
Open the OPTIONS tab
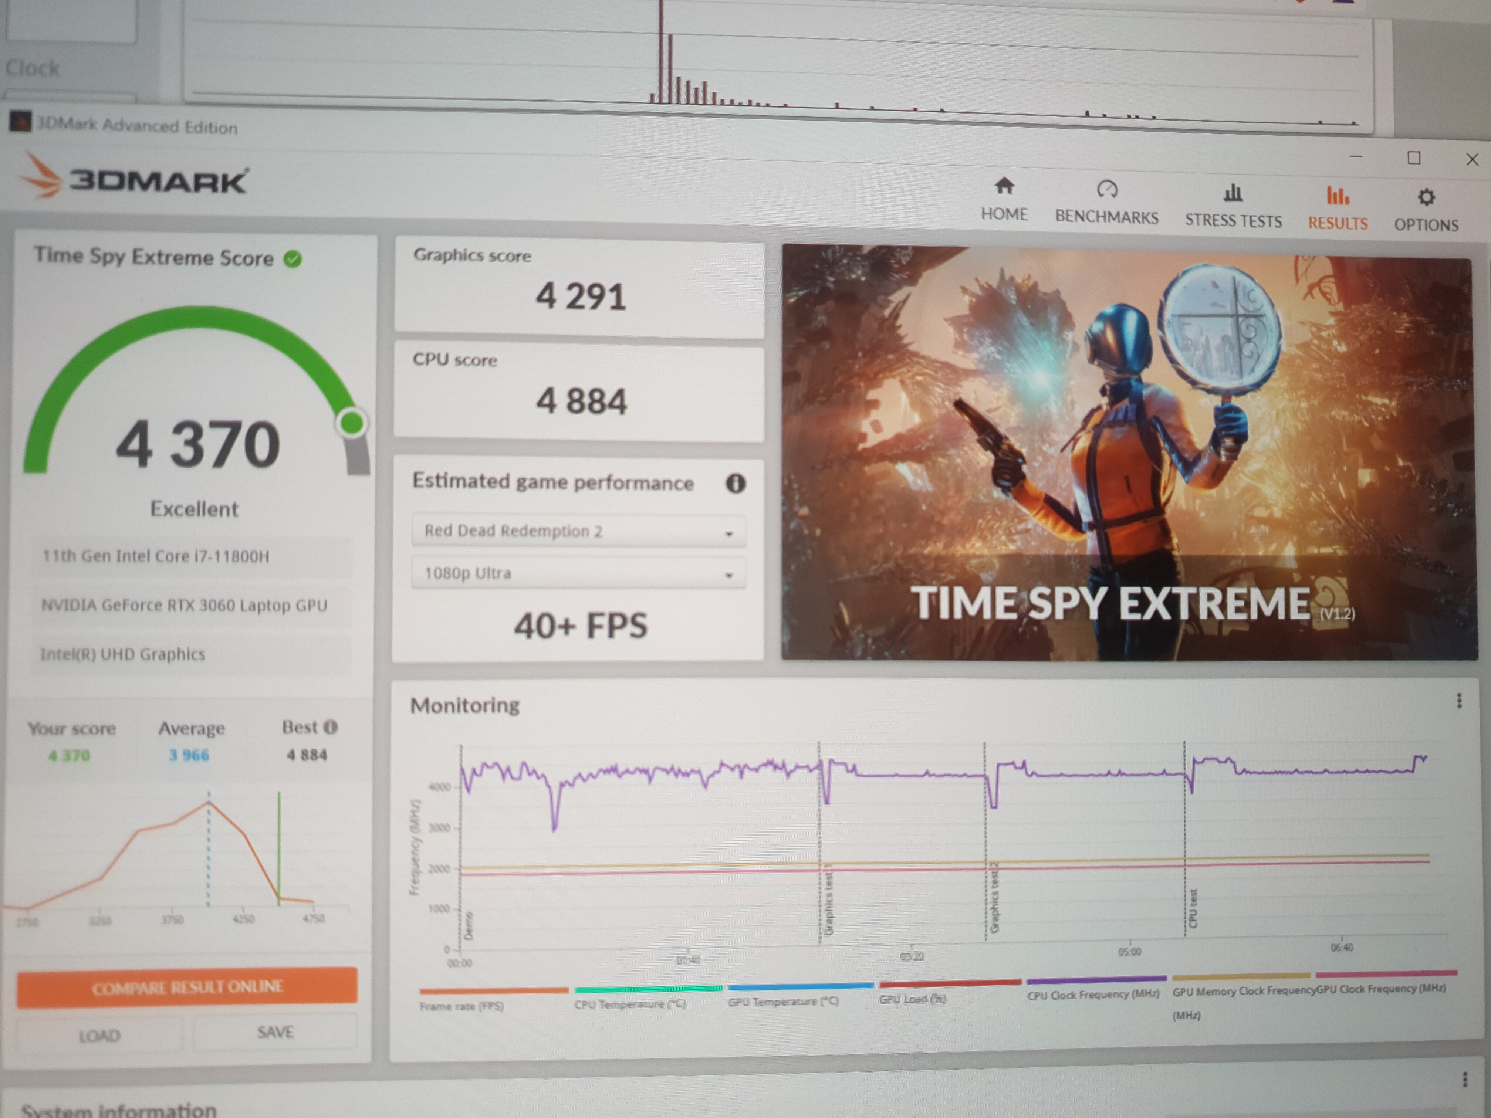1426,210
